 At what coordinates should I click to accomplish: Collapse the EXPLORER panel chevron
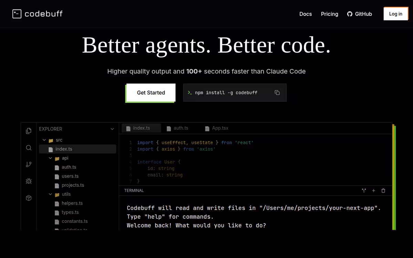[x=112, y=129]
